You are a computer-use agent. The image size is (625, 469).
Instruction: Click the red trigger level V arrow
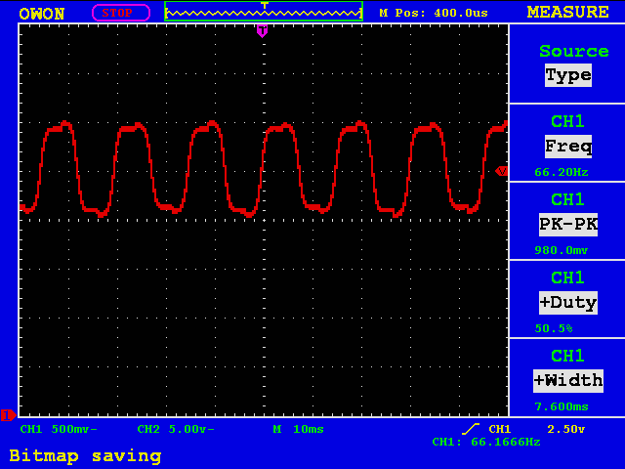(x=501, y=171)
